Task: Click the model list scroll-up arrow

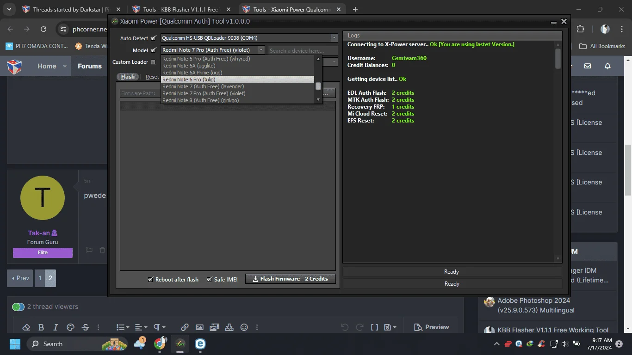Action: point(318,59)
